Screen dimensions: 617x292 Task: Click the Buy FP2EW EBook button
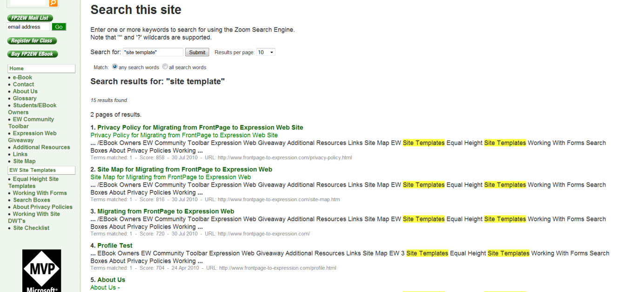tap(33, 54)
